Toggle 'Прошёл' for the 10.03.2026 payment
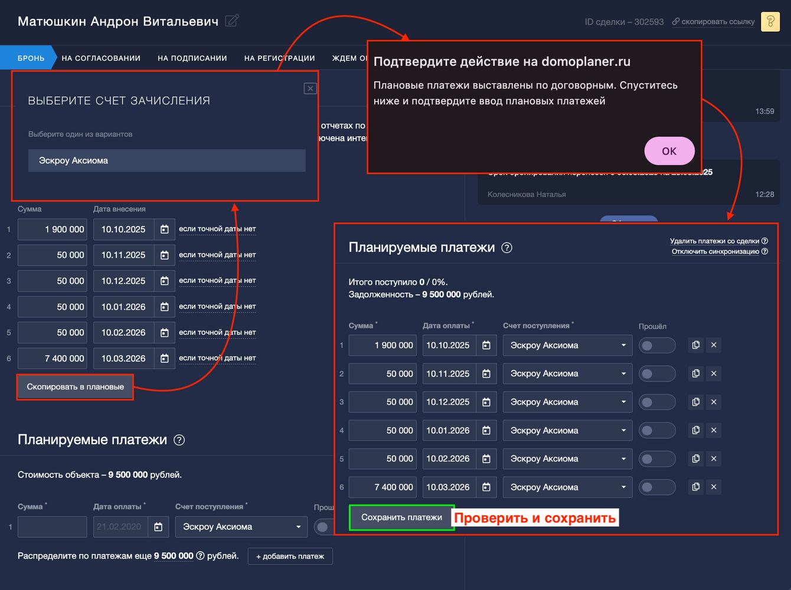This screenshot has width=791, height=590. 656,487
